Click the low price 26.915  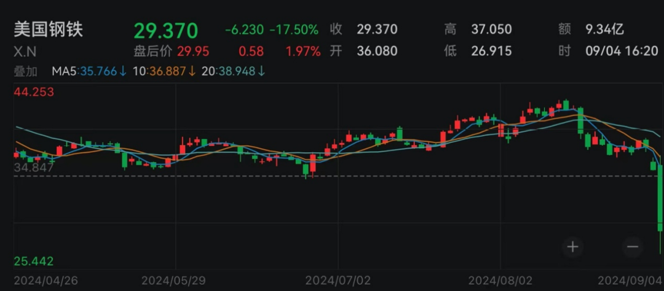coord(491,51)
